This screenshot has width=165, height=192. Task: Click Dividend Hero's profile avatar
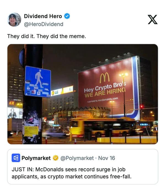tap(14, 20)
